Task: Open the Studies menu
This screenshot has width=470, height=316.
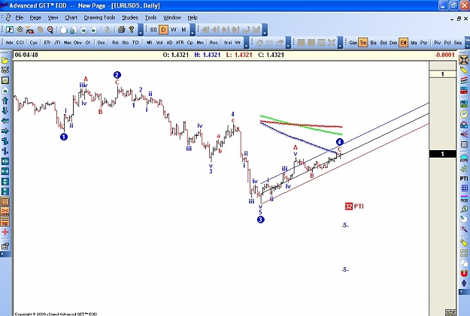Action: (x=130, y=18)
